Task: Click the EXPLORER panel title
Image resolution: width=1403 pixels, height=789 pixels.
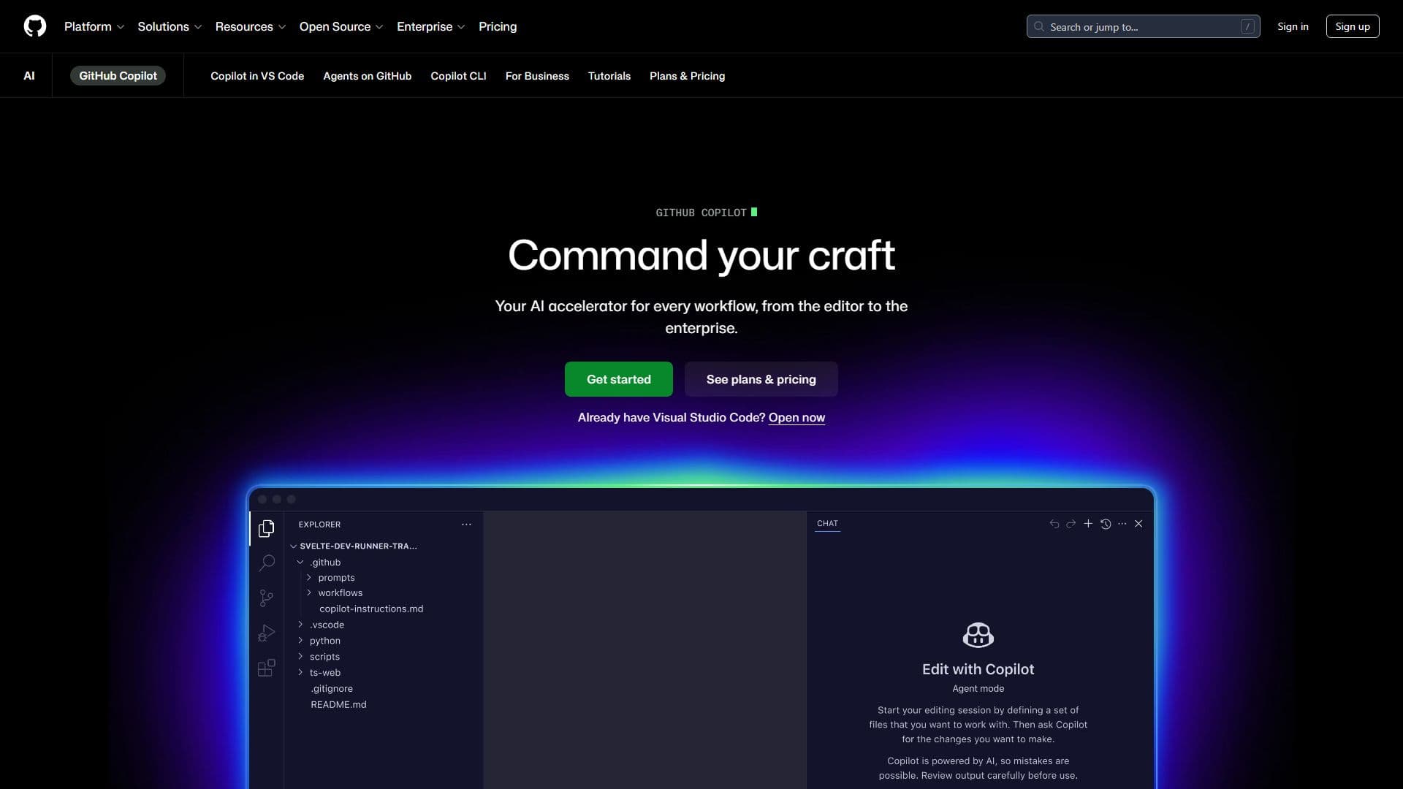Action: coord(319,525)
